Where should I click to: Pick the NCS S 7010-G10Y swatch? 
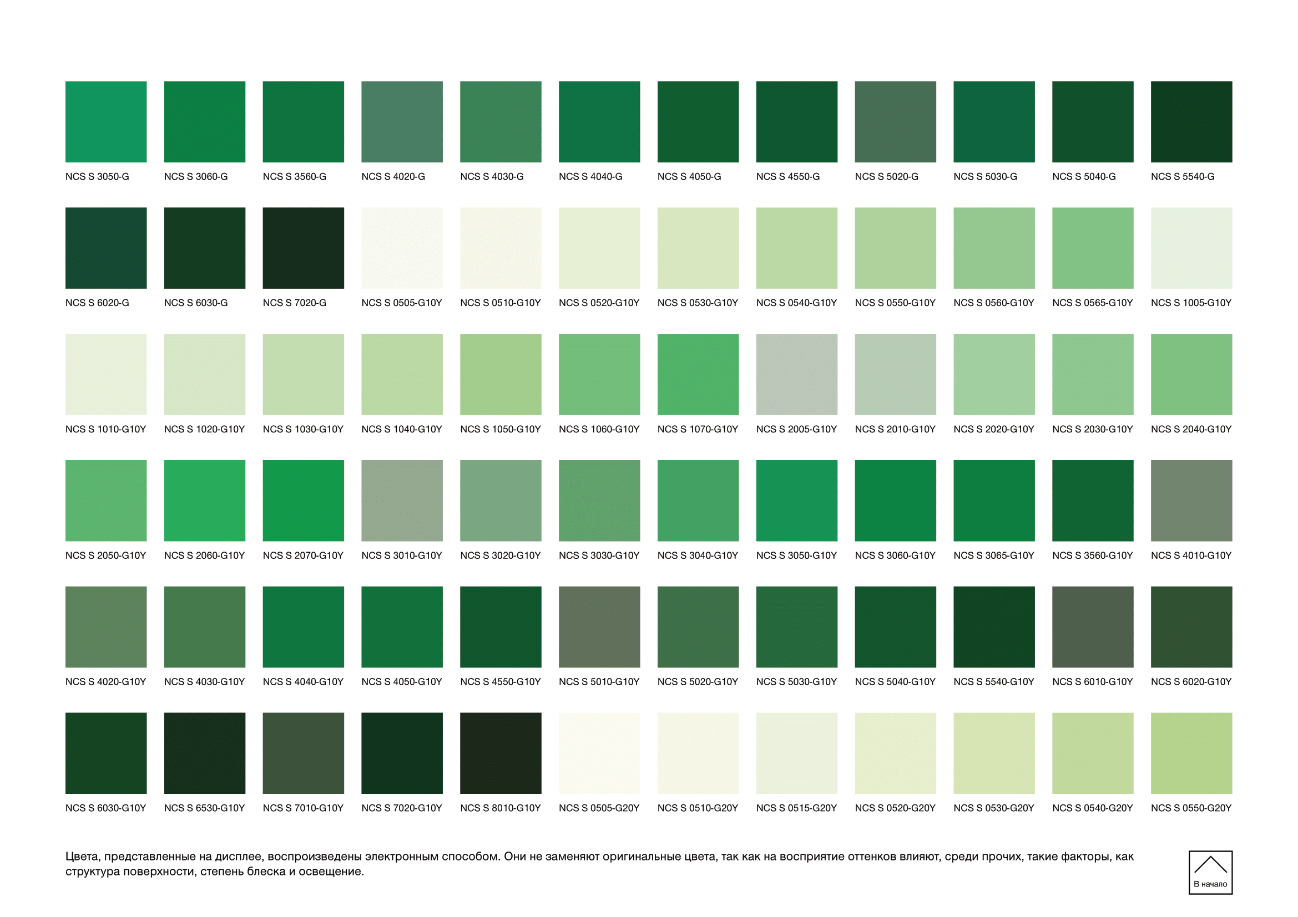(304, 753)
